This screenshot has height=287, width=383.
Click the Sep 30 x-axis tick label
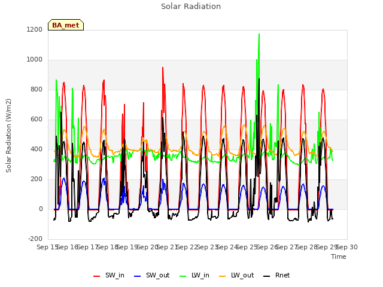347,247
